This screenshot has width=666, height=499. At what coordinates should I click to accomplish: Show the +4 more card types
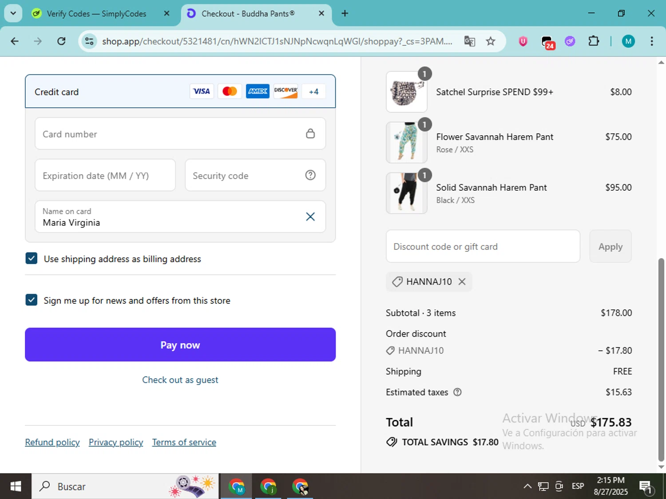coord(313,91)
